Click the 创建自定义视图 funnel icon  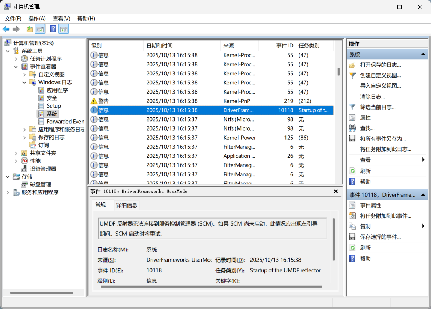point(353,75)
